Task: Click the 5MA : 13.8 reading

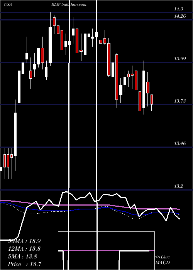Action: click(22, 256)
